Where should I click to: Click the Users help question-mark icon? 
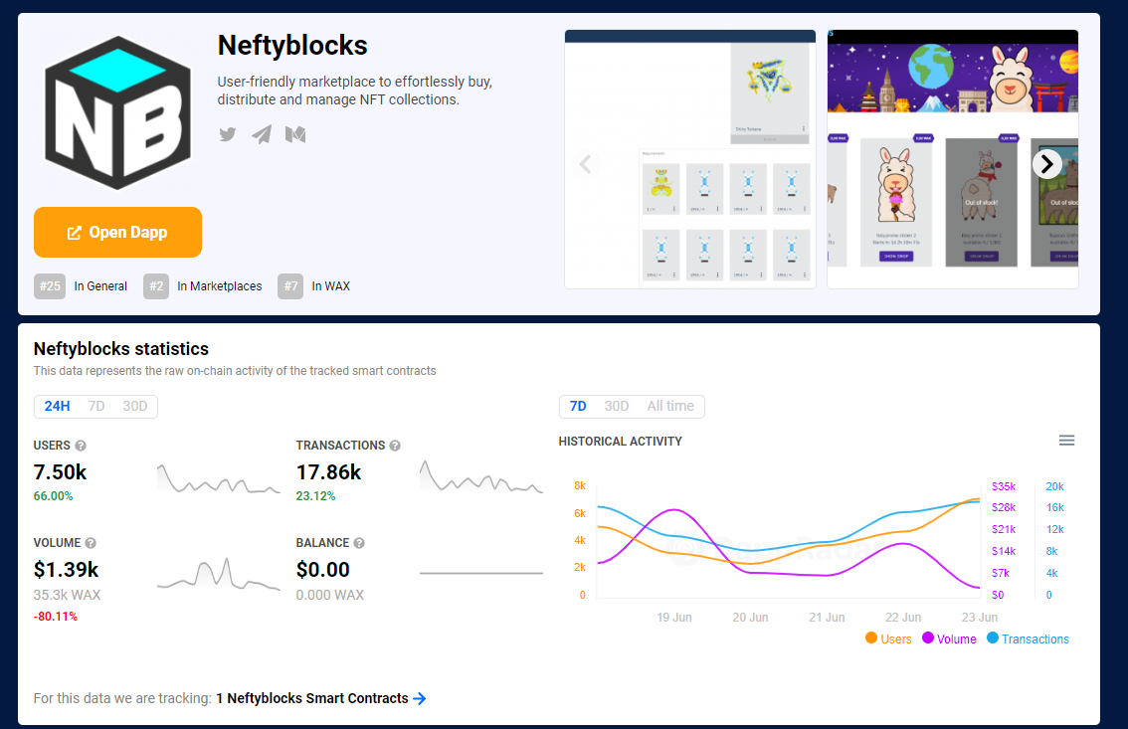click(x=81, y=446)
